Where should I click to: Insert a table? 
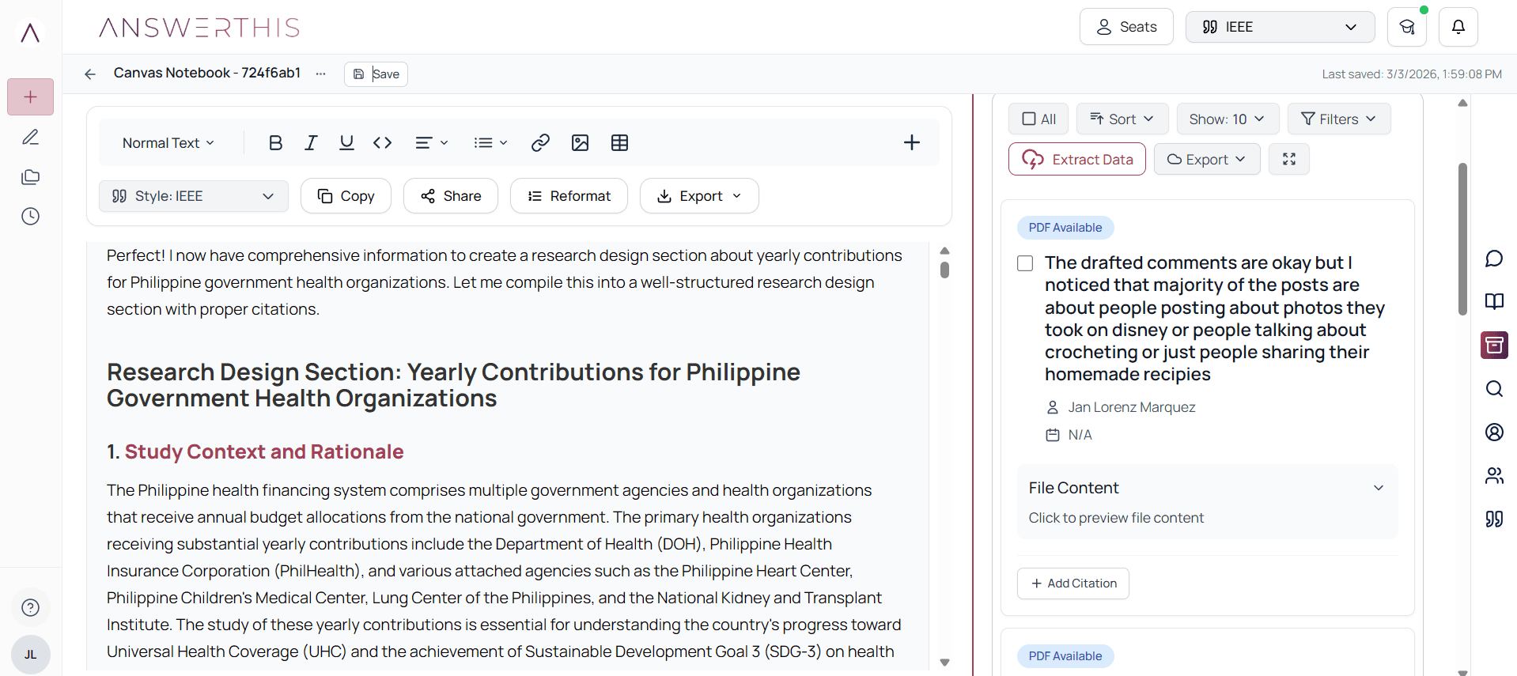pyautogui.click(x=620, y=143)
